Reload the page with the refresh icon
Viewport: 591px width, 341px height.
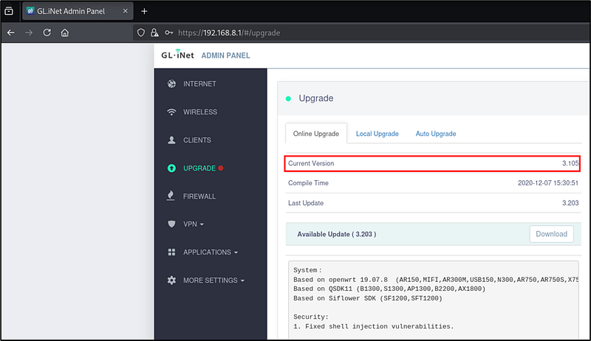click(47, 32)
